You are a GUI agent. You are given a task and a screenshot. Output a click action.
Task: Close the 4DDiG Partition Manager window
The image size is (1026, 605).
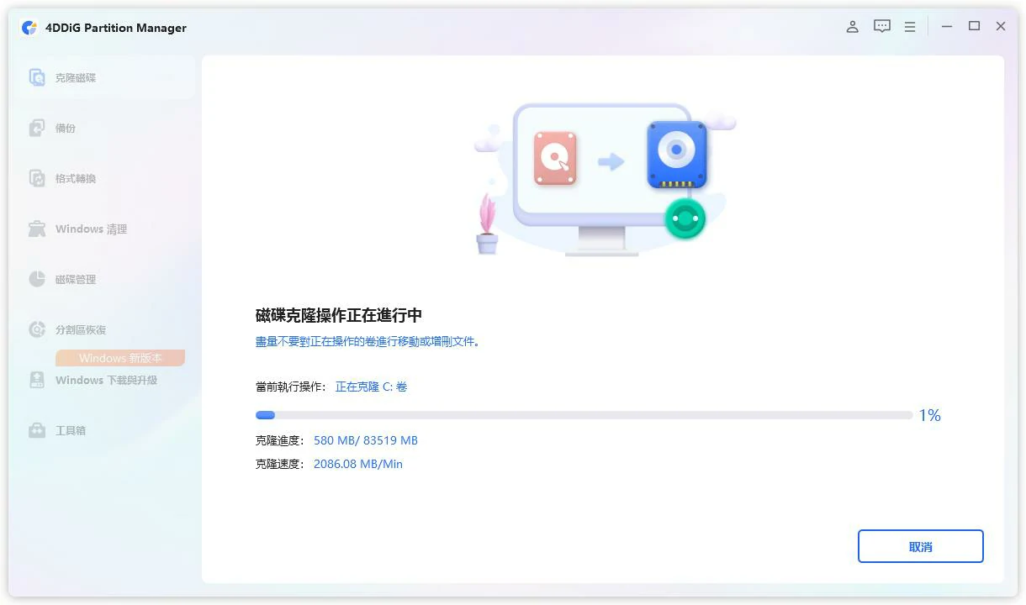1001,27
